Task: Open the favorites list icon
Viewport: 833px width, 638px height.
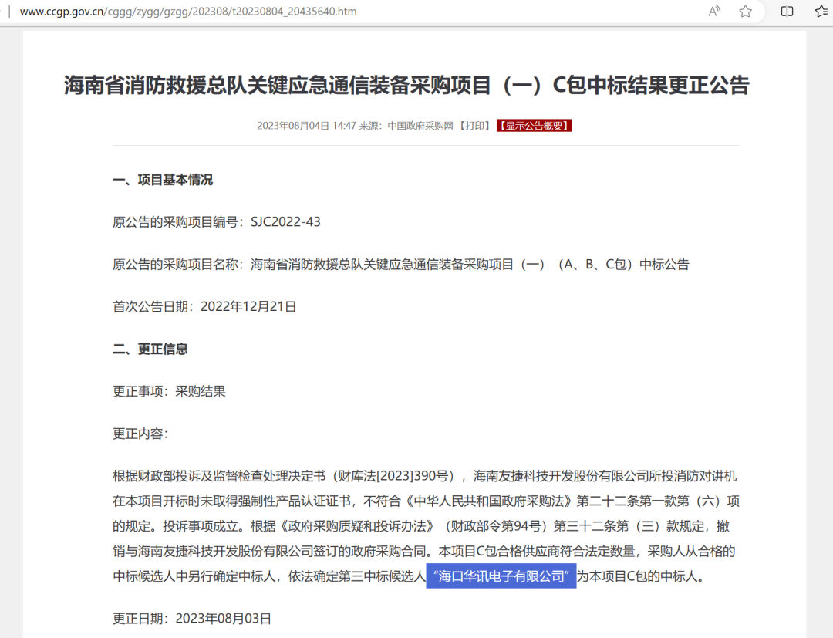Action: [821, 11]
